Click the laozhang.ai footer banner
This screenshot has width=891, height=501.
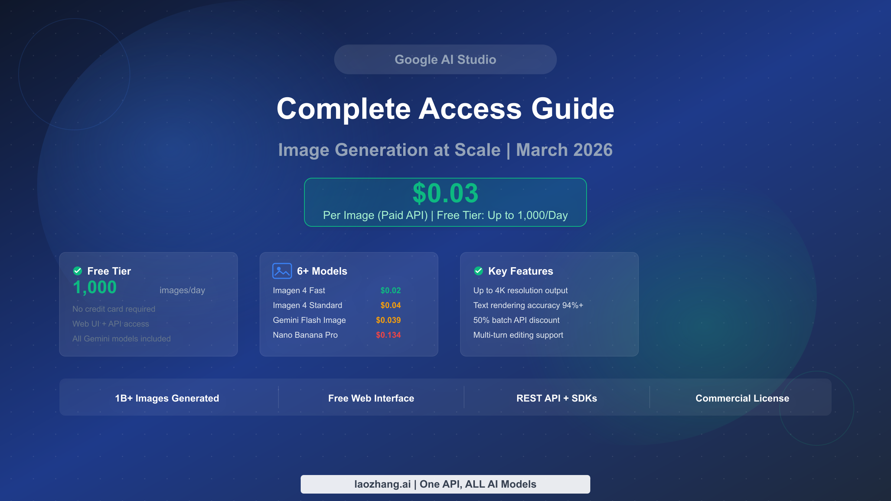tap(445, 484)
